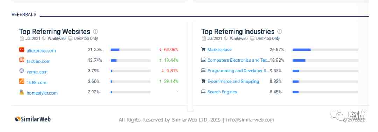Image resolution: width=378 pixels, height=132 pixels.
Task: Click the E-commerce and Shopping cart icon
Action: [x=203, y=81]
